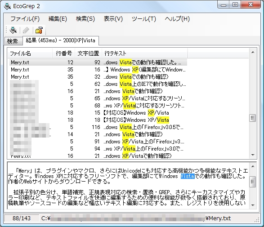This screenshot has height=227, width=264.
Task: Click the search flashlight toolbar icon
Action: click(x=13, y=30)
